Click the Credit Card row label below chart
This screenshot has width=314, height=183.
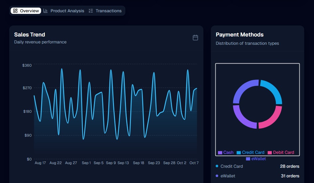pos(232,166)
